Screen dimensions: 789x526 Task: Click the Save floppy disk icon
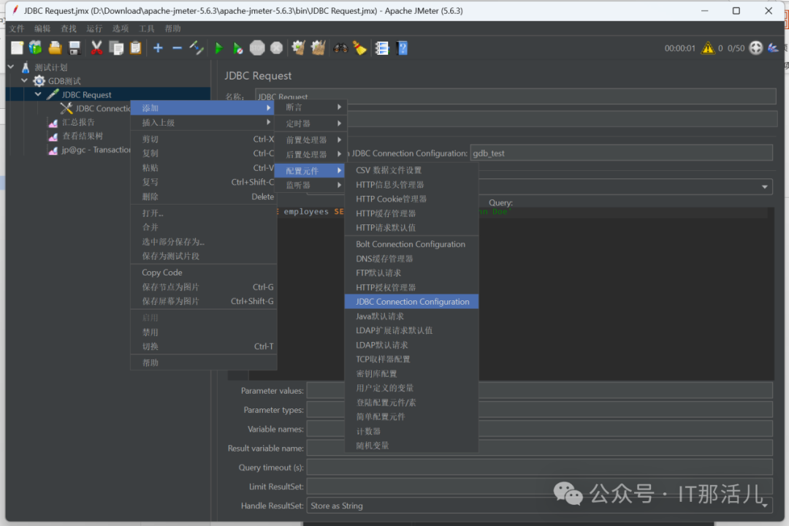coord(75,47)
